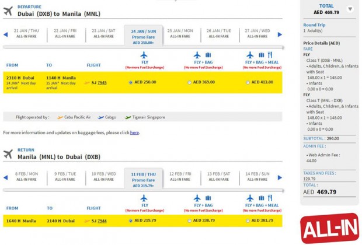
Task: Select AED 338.79 Fly+Bag return fare
Action: click(x=189, y=220)
